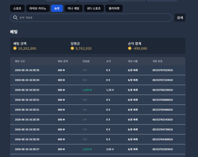
Task: Click game number 80153766236010
Action: (x=163, y=90)
